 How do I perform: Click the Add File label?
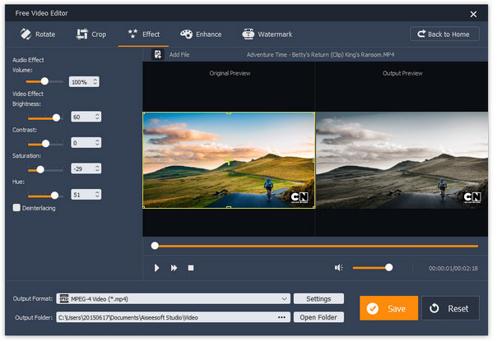[179, 54]
